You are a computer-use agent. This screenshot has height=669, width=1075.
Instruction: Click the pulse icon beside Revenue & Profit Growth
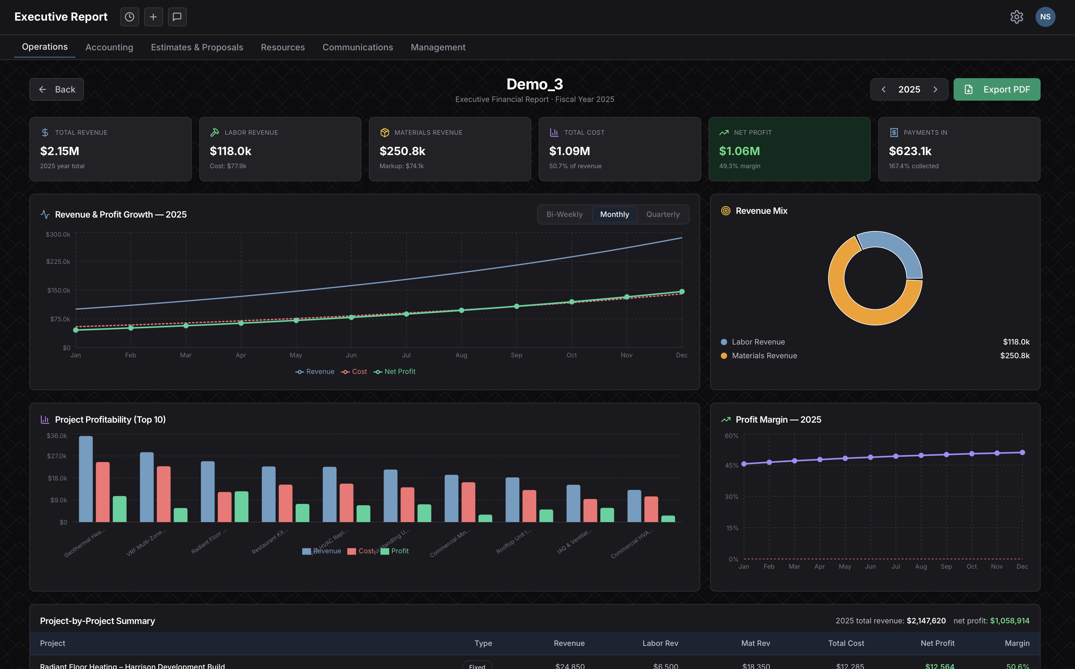45,214
